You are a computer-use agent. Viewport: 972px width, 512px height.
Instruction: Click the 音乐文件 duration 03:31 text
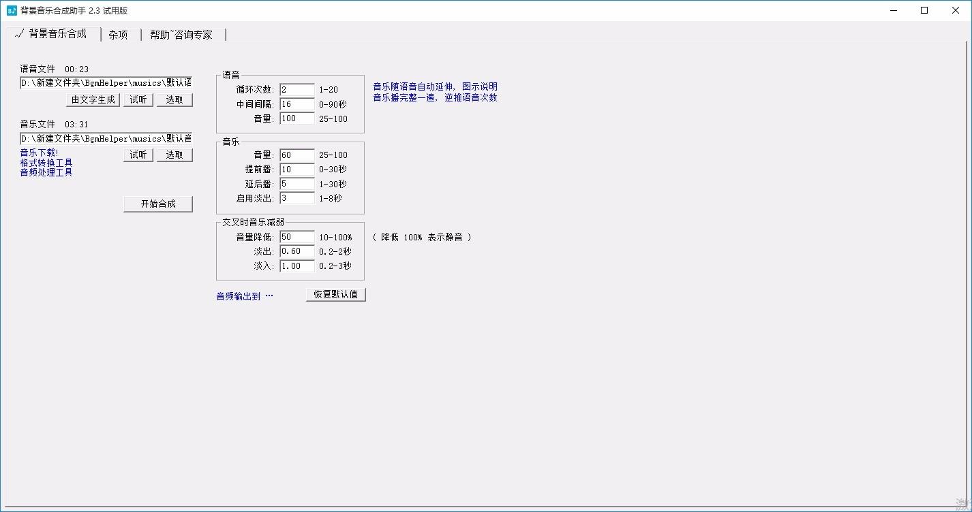[76, 124]
